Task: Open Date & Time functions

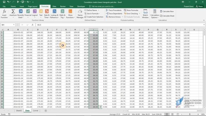Action: point(47,14)
